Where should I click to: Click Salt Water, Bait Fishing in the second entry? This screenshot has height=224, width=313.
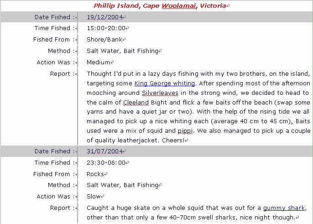pyautogui.click(x=122, y=185)
